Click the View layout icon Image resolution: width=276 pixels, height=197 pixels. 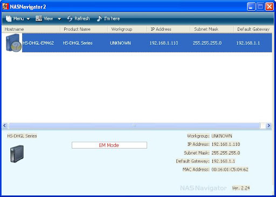[x=39, y=18]
